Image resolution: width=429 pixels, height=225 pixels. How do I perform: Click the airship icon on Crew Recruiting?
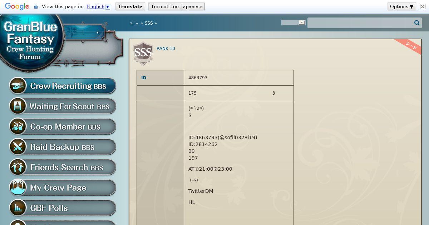point(18,86)
